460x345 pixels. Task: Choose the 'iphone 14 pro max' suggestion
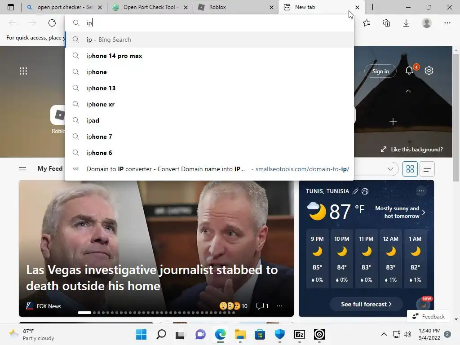[209, 56]
